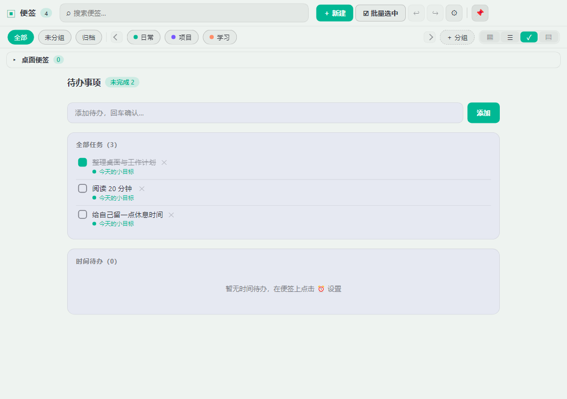Click the 全部任务（3）header text
567x399 pixels.
pyautogui.click(x=97, y=145)
